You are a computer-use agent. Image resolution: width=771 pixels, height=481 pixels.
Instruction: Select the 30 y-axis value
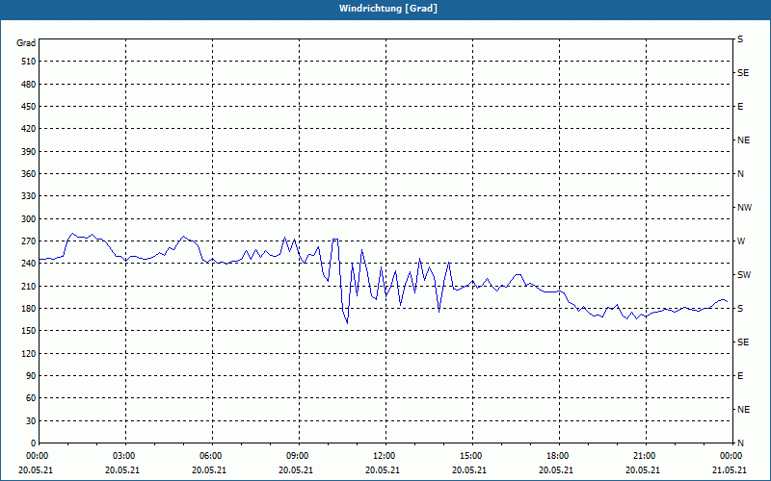point(31,421)
